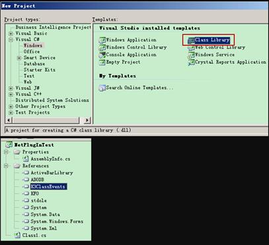Image resolution: width=269 pixels, height=245 pixels.
Task: Select the Class Library template icon
Action: [191, 40]
